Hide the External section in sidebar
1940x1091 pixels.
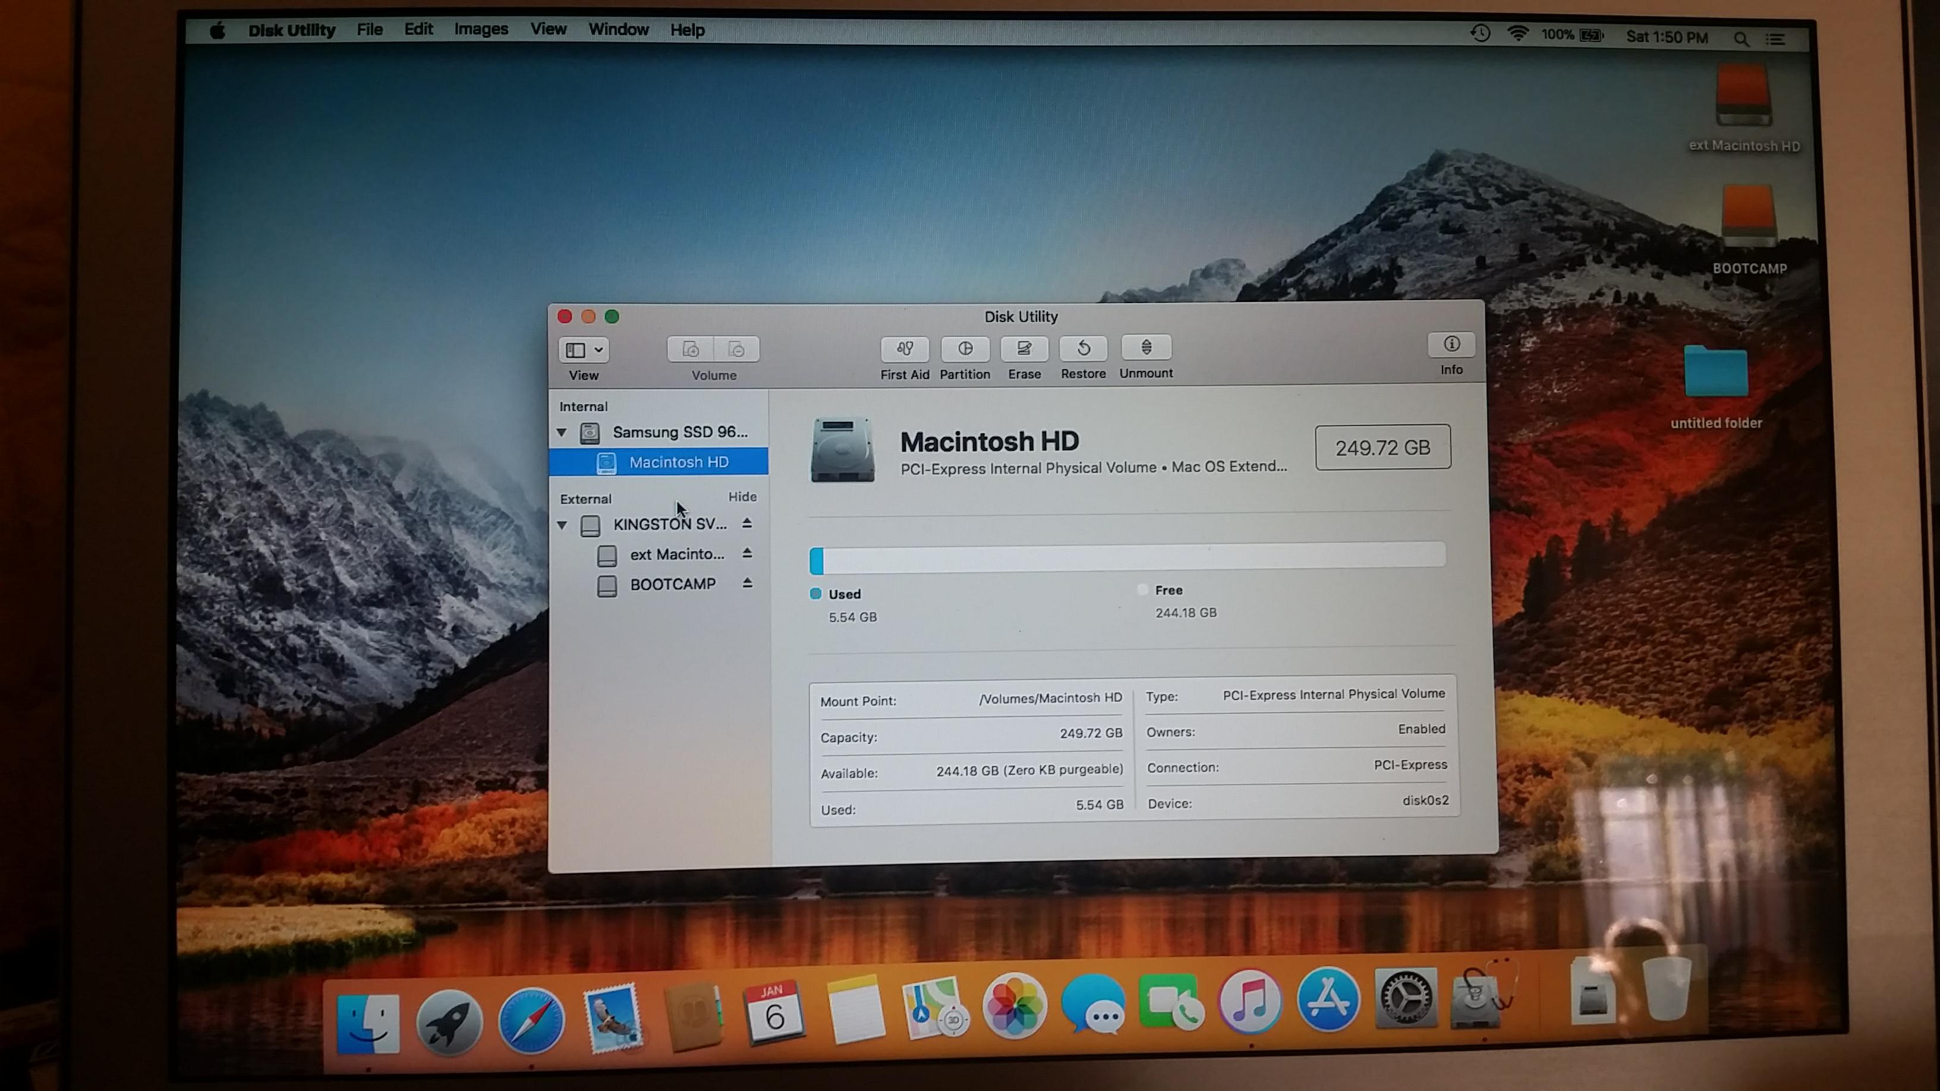[x=742, y=497]
